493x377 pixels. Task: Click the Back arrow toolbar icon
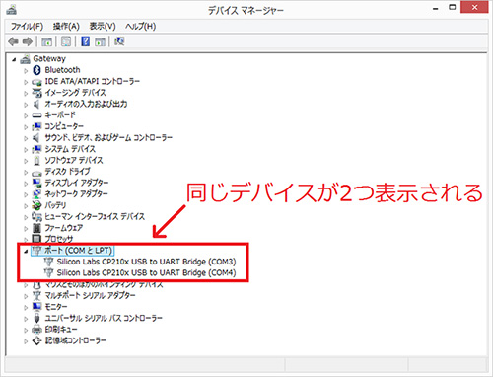click(14, 41)
